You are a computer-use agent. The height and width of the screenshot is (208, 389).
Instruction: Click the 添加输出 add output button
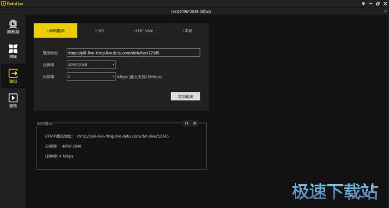[x=185, y=96]
